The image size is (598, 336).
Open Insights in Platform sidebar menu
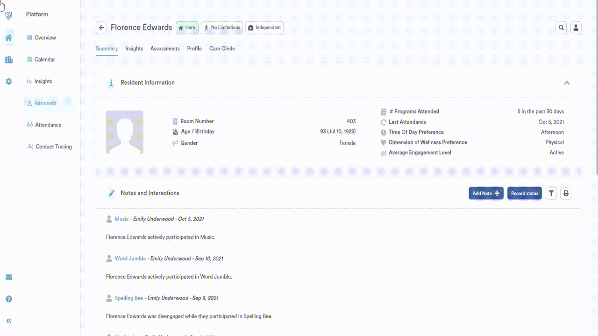tap(40, 81)
